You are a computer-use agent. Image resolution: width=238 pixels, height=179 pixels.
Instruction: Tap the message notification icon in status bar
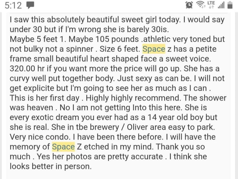pos(31,5)
